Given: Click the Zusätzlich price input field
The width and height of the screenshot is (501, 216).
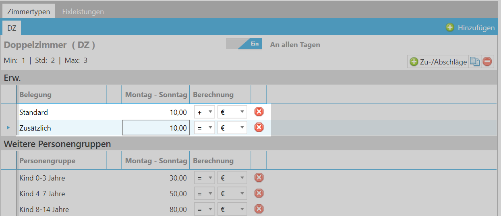Looking at the screenshot, I should click(156, 128).
